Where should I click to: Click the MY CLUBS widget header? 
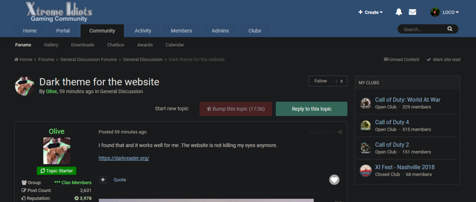[407, 83]
